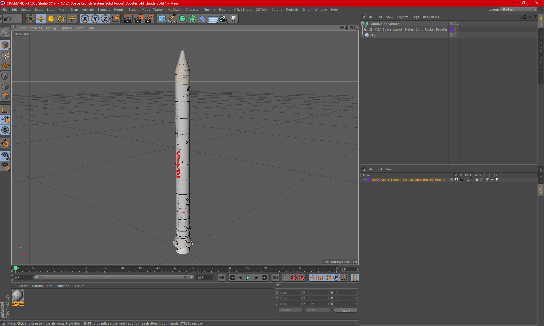Click the Undo arrow icon
The width and height of the screenshot is (544, 326).
8,19
